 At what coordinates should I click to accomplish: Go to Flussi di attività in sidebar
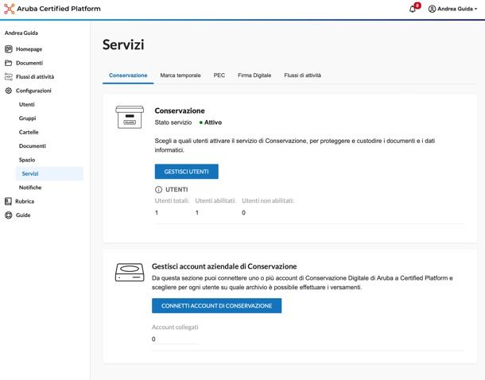(35, 76)
